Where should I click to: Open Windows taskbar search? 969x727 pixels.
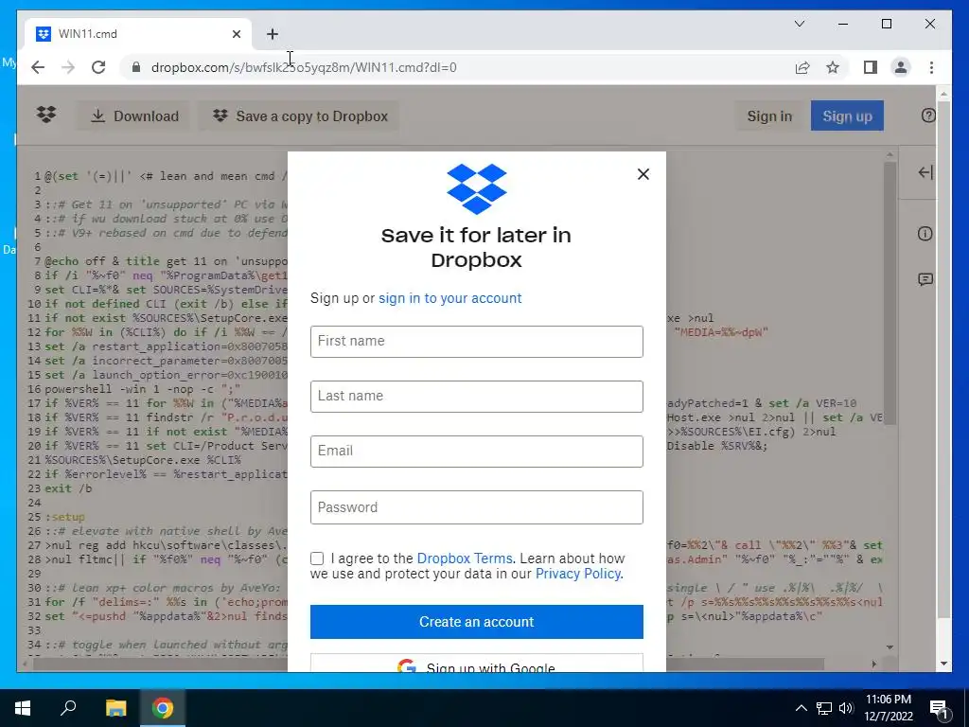tap(68, 708)
